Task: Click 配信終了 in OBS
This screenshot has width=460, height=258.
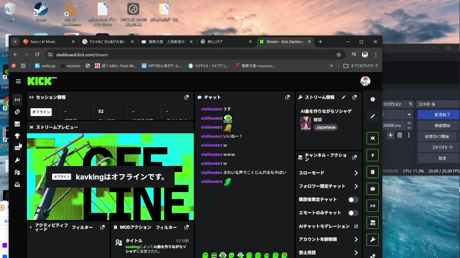Action: pyautogui.click(x=438, y=115)
